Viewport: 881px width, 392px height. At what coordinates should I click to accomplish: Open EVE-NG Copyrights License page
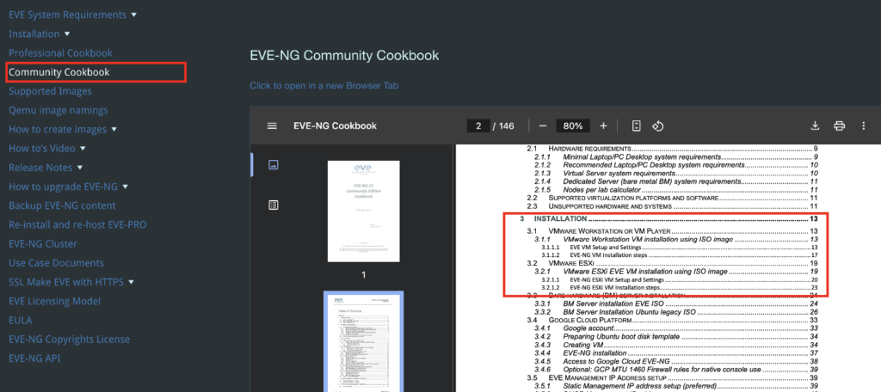pos(69,340)
